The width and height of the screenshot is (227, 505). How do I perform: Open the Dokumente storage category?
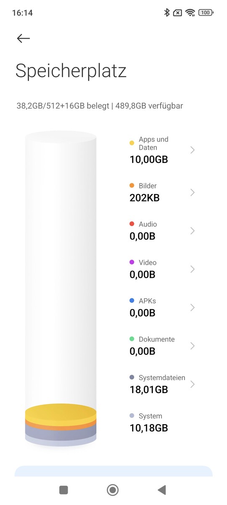pos(162,346)
